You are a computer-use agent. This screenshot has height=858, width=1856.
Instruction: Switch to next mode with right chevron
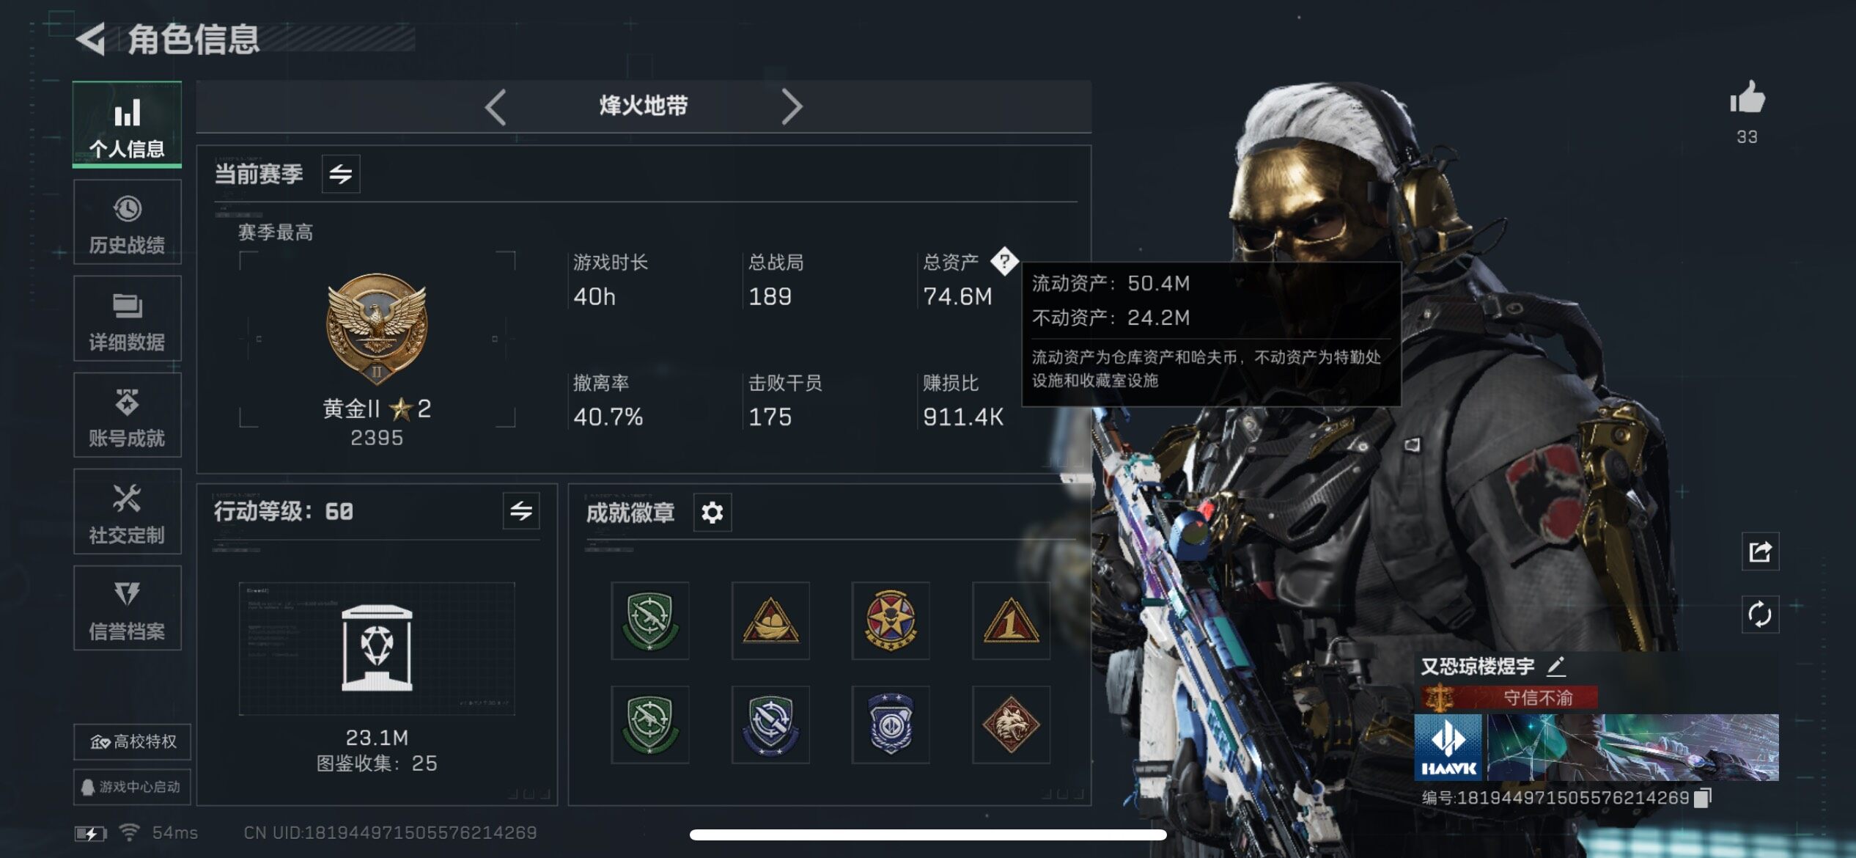791,107
